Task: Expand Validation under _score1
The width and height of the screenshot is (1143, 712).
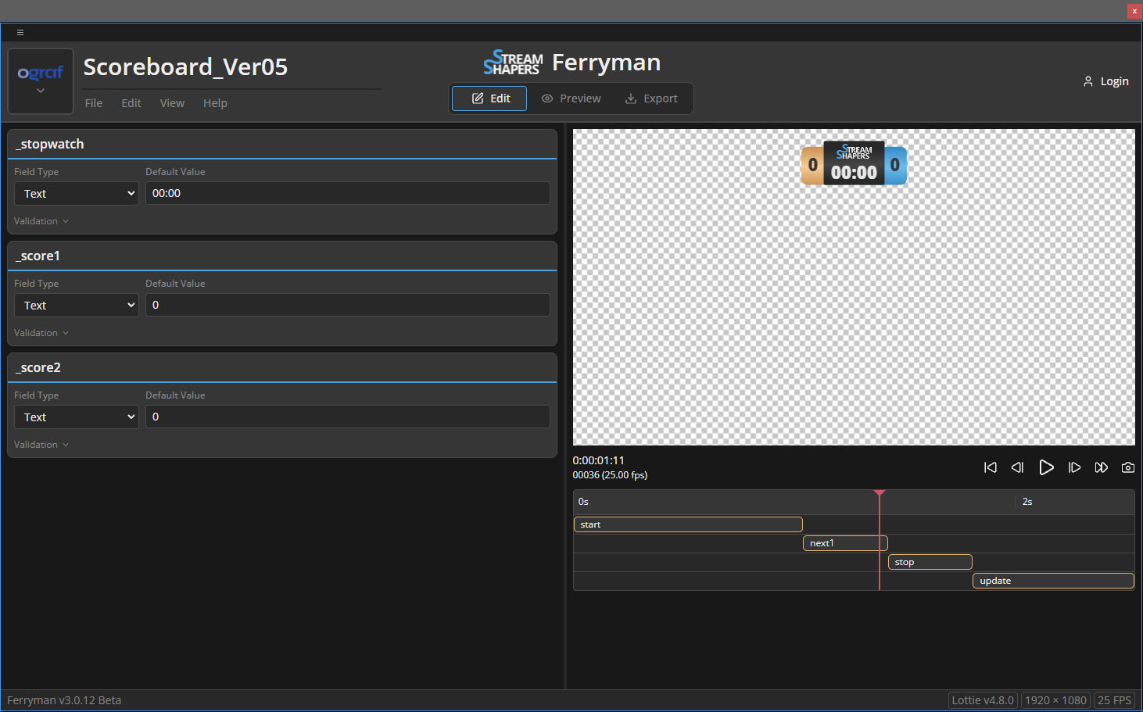Action: pos(41,333)
